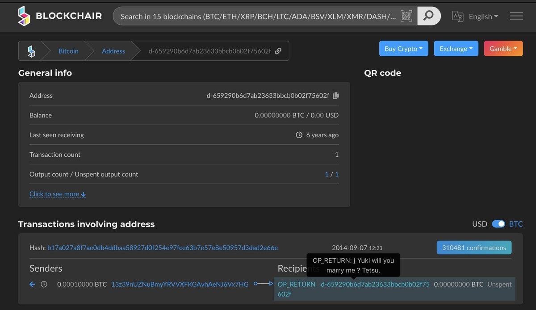
Task: Click clock icon in Senders row
Action: (44, 284)
